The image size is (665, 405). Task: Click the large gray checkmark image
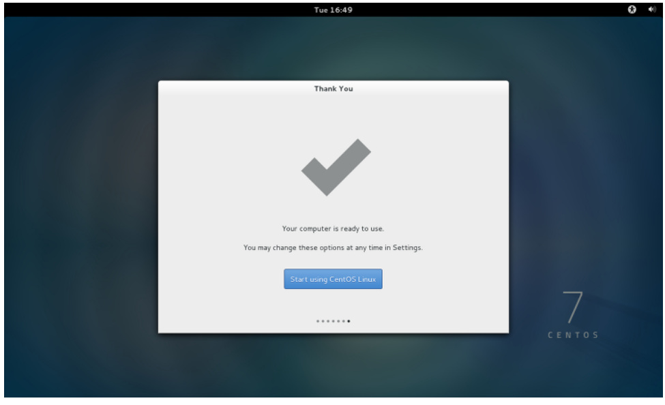click(336, 167)
